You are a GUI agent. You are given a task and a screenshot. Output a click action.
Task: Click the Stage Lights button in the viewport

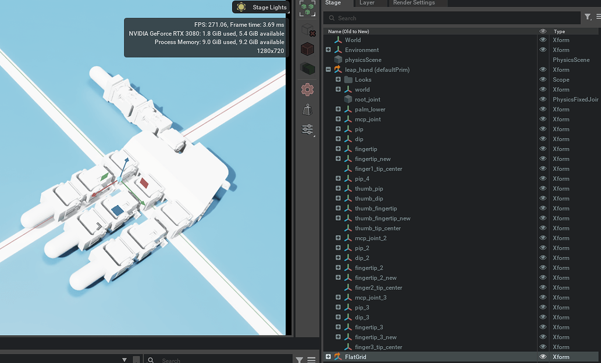260,8
